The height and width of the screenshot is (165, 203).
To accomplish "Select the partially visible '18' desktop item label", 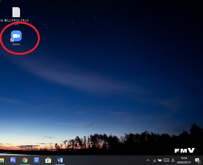I will [x=1, y=20].
